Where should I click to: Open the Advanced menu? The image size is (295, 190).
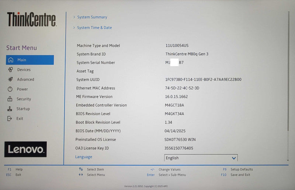click(25, 79)
